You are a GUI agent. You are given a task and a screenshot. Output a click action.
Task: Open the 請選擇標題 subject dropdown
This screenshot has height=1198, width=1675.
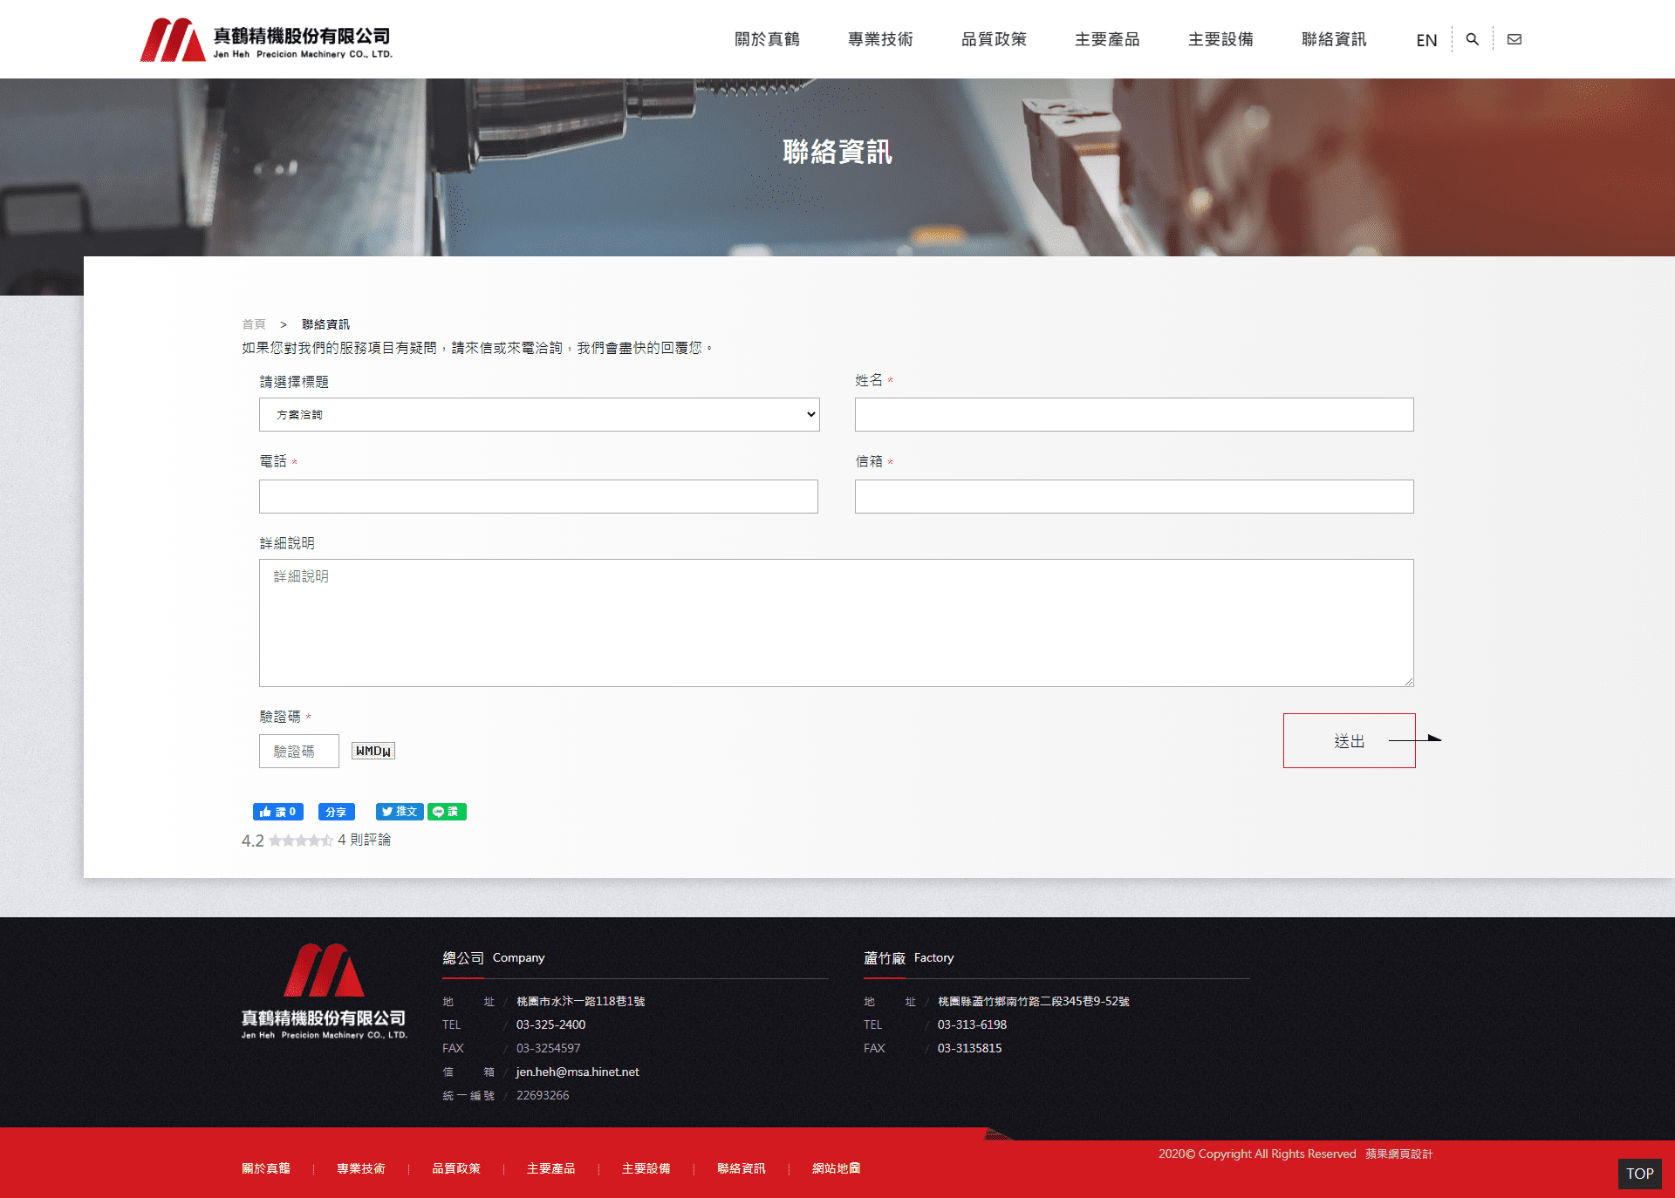[539, 415]
